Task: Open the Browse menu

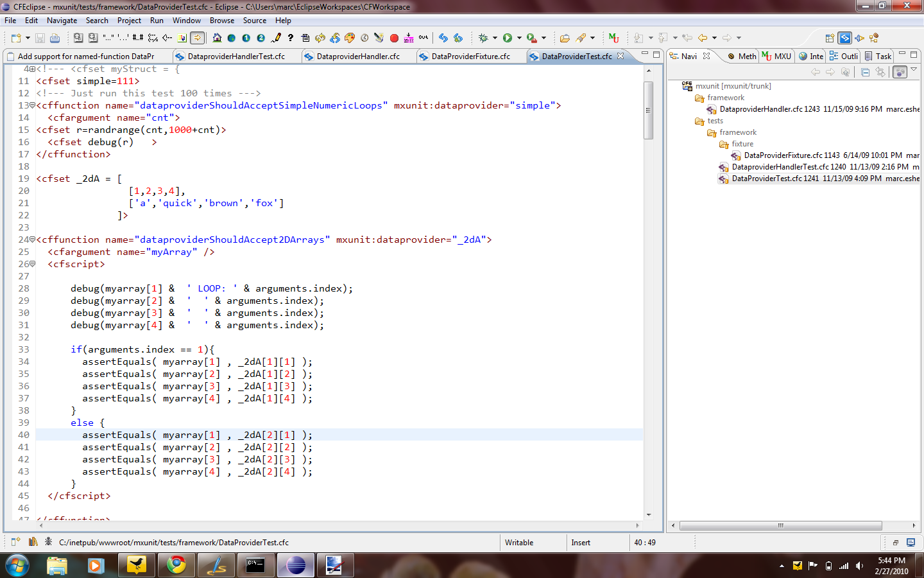Action: [222, 21]
